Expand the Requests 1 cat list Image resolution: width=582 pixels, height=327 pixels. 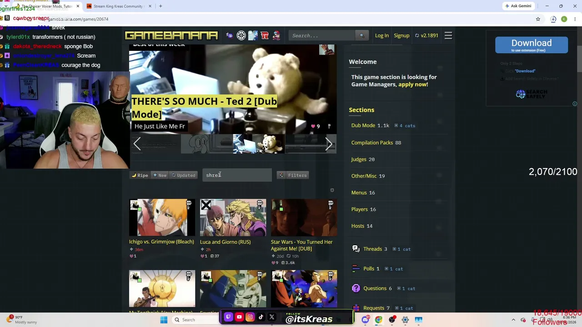click(404, 308)
